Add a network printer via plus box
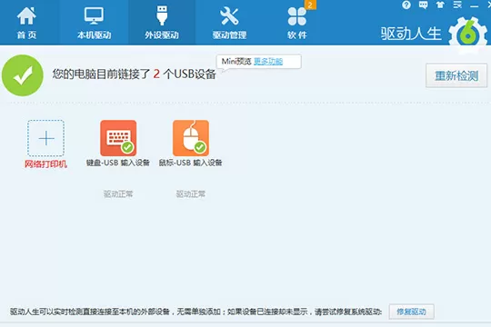491x327 pixels. pos(46,138)
